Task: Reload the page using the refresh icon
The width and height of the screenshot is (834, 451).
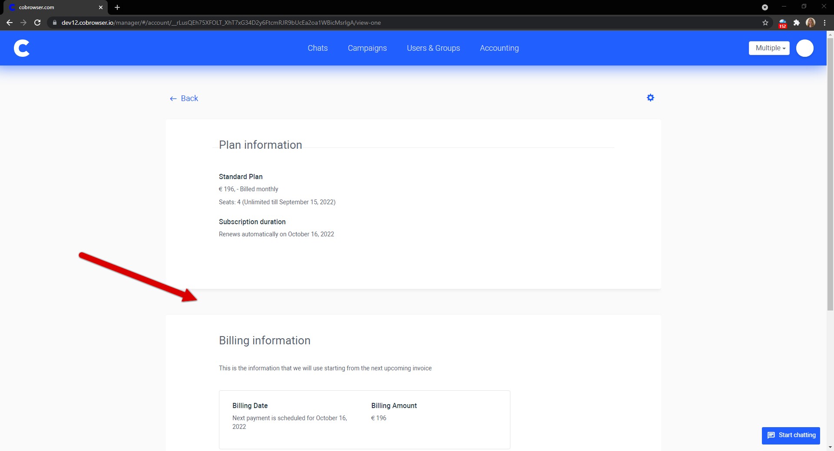Action: point(38,22)
